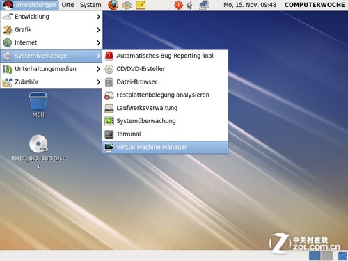
Task: Open the volume control speaker icon
Action: pyautogui.click(x=190, y=5)
